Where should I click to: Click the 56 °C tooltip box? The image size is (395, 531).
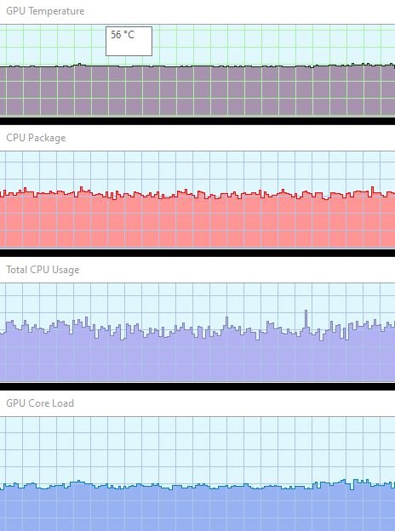129,41
